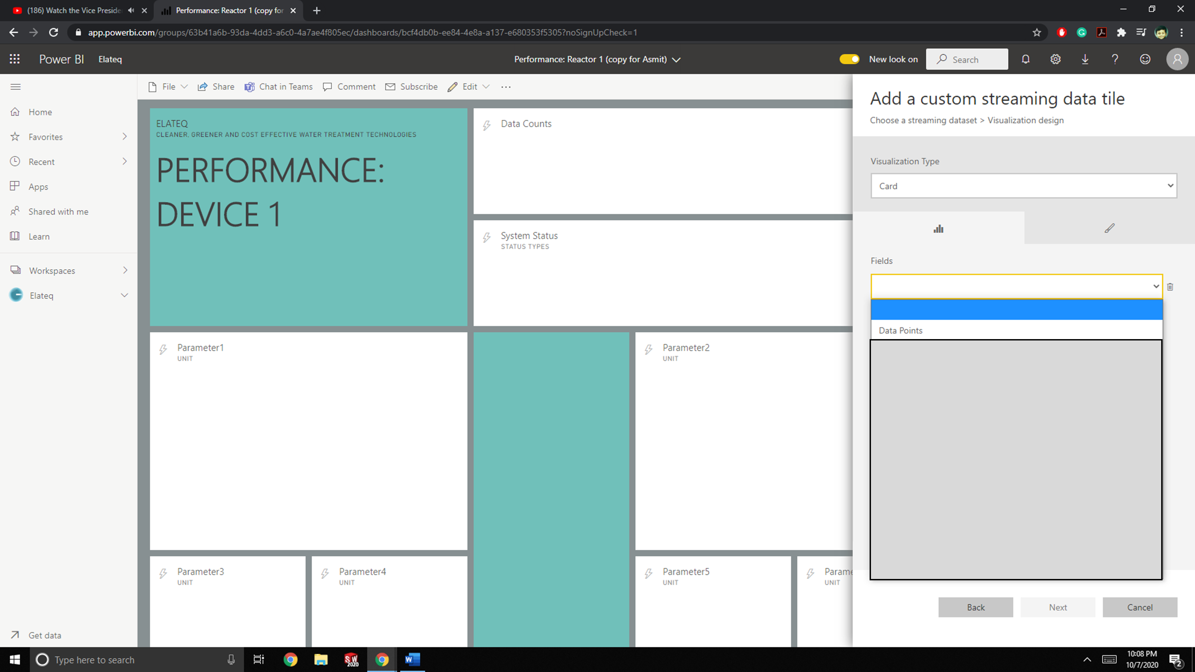
Task: Select the bar chart fields tab icon
Action: [x=938, y=228]
